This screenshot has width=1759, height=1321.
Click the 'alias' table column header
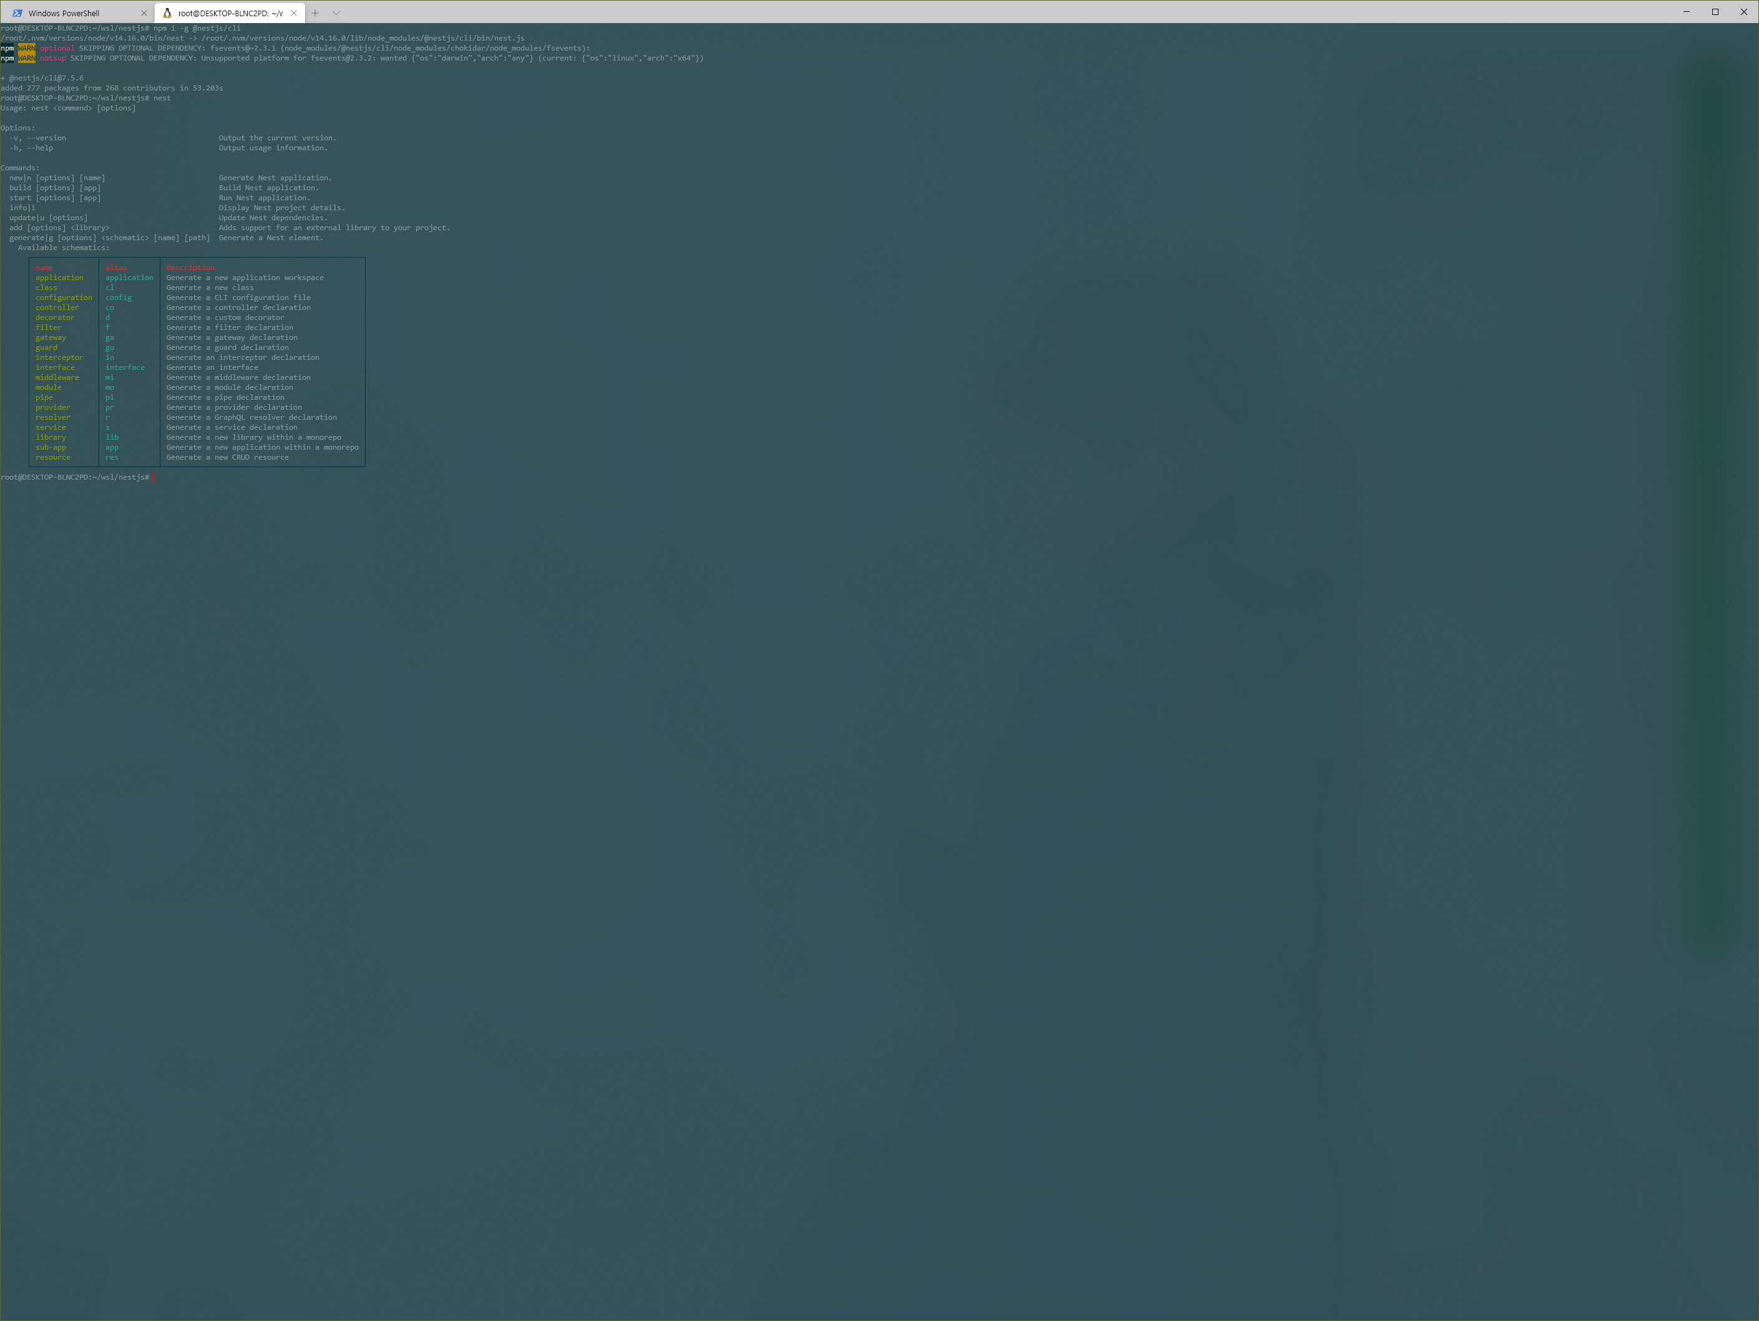116,268
